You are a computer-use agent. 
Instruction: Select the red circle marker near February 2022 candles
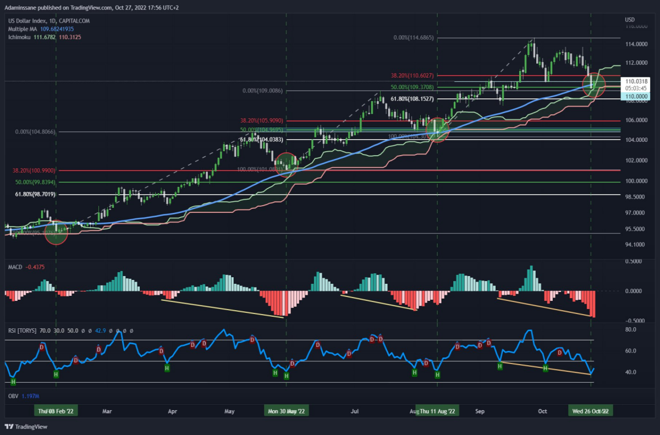(56, 233)
